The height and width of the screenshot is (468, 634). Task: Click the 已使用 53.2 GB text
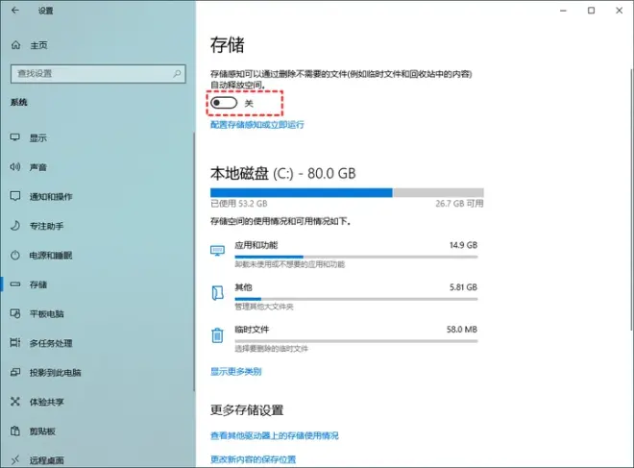238,203
